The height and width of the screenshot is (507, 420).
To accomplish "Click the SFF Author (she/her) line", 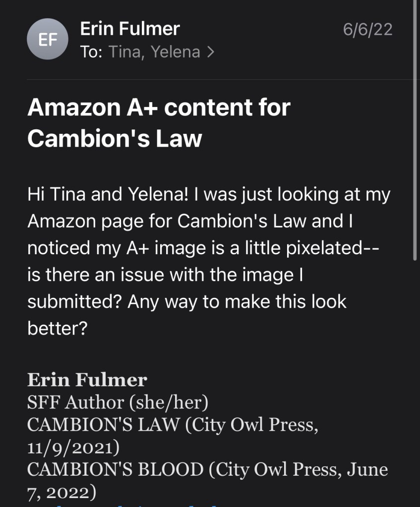I will [x=117, y=402].
